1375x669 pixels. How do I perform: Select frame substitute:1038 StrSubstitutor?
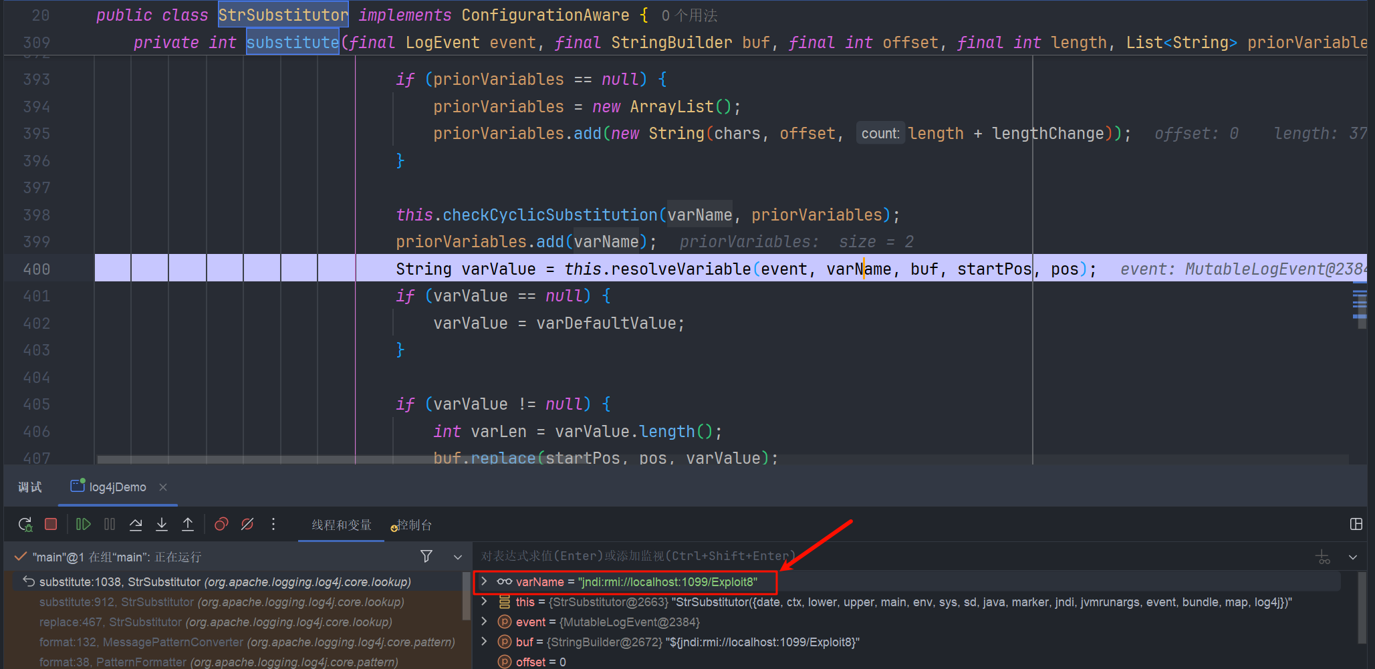click(225, 582)
